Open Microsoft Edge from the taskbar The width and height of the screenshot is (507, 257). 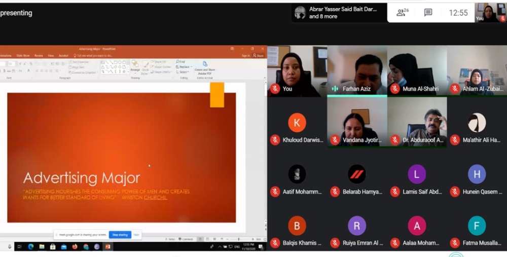[x=30, y=247]
